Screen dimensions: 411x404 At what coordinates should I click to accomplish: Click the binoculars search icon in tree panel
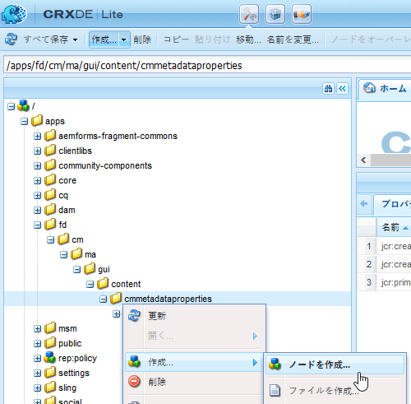click(328, 89)
